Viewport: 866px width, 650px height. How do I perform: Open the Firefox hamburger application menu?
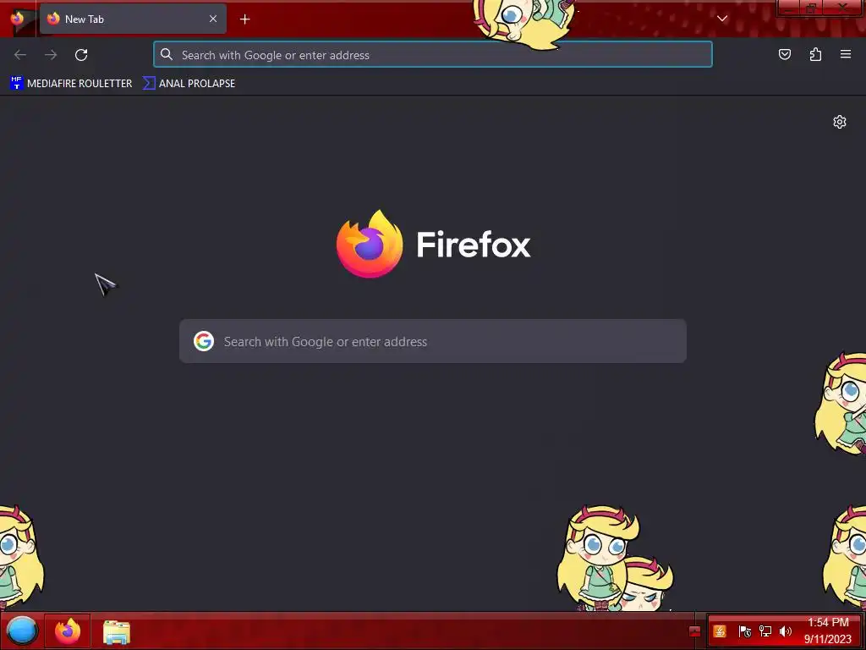coord(846,54)
